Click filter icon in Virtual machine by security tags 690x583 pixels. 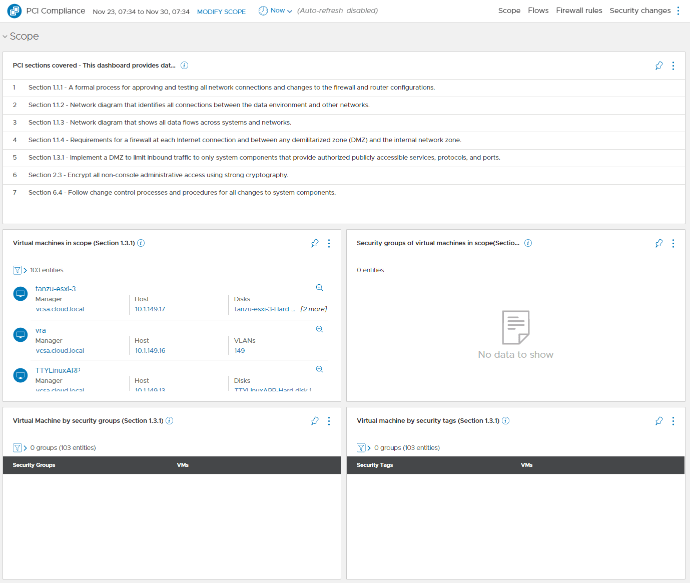coord(361,448)
